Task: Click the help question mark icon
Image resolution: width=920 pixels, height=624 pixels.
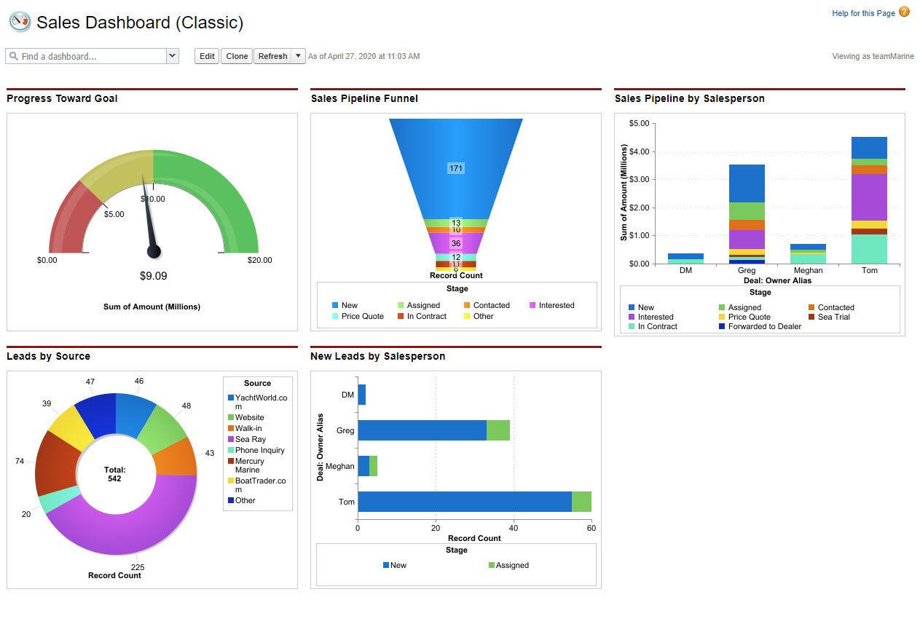Action: pyautogui.click(x=904, y=12)
